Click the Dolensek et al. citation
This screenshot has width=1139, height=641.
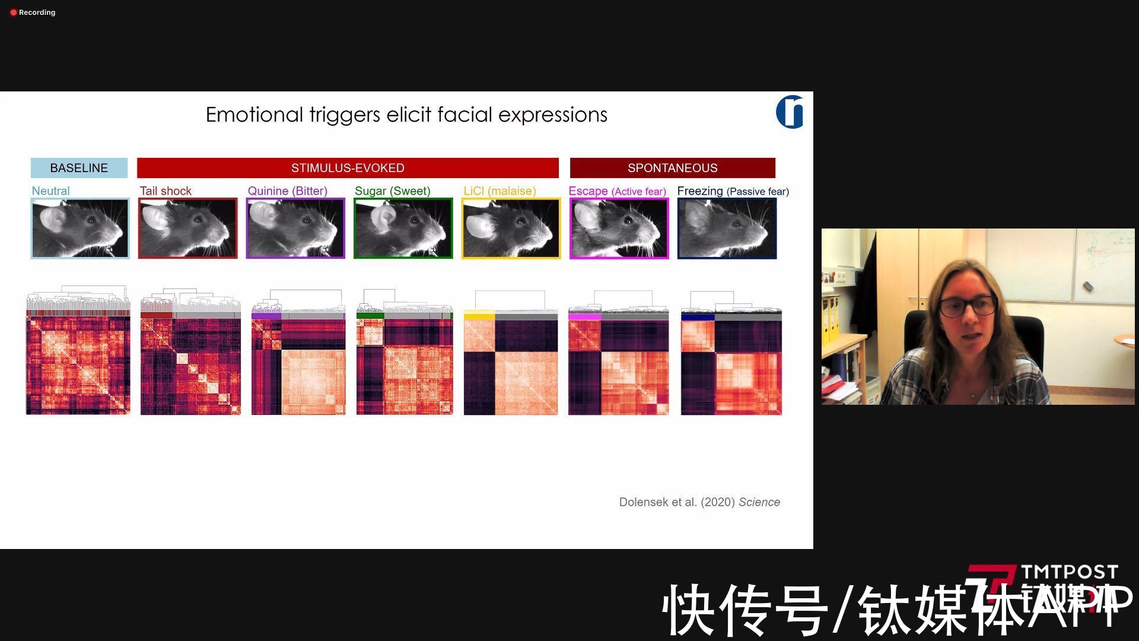click(699, 502)
